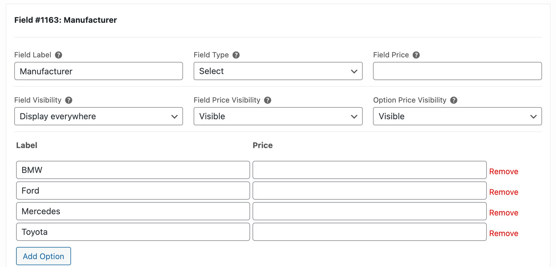This screenshot has height=267, width=556.
Task: Open the Field Type dropdown showing Select
Action: click(x=278, y=71)
